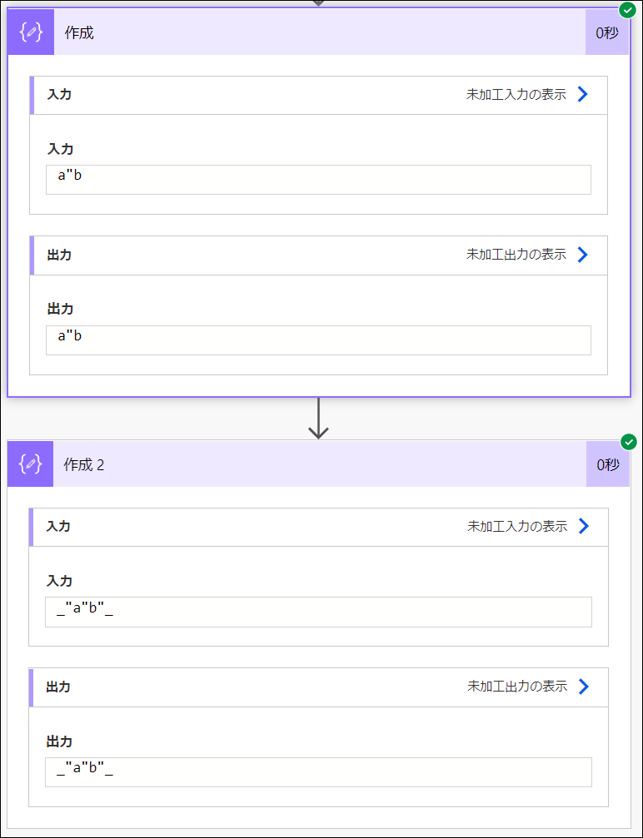Image resolution: width=643 pixels, height=838 pixels.
Task: Click the 0秒 duration badge on 作成 2
Action: 608,464
